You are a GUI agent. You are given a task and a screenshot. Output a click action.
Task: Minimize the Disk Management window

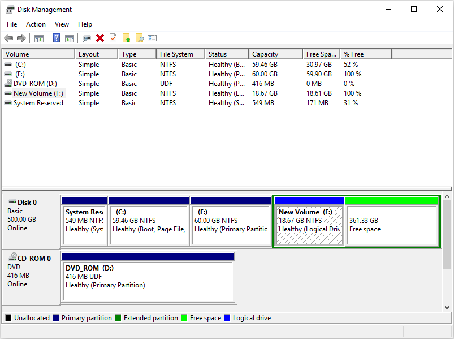pos(388,9)
